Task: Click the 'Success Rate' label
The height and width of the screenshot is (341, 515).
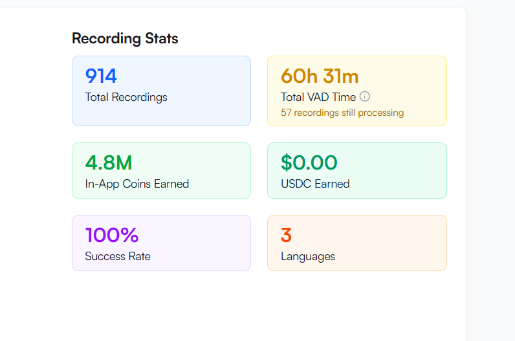Action: pyautogui.click(x=118, y=256)
